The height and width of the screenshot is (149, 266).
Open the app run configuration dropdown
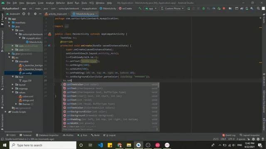(151, 8)
